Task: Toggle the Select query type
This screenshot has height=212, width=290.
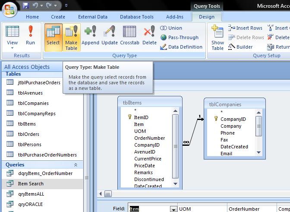Action: [53, 37]
